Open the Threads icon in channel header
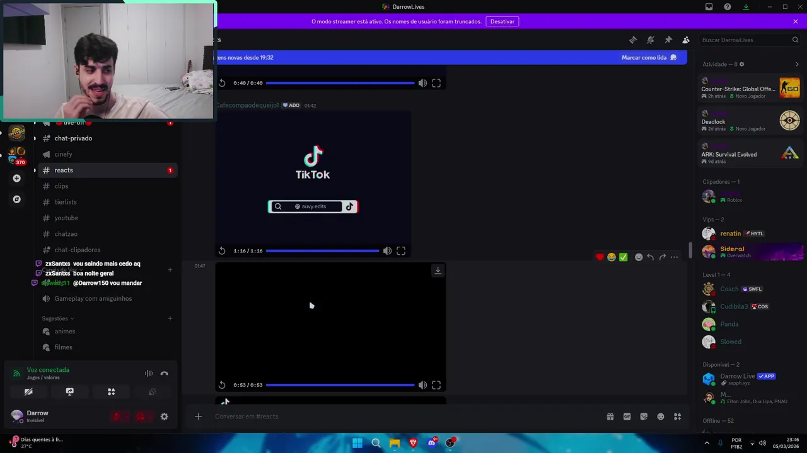 [632, 40]
